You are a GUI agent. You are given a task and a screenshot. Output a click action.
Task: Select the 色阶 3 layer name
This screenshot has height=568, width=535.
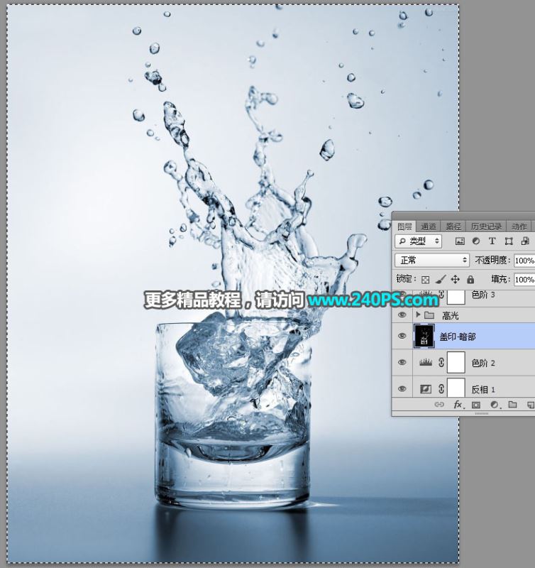pyautogui.click(x=483, y=295)
